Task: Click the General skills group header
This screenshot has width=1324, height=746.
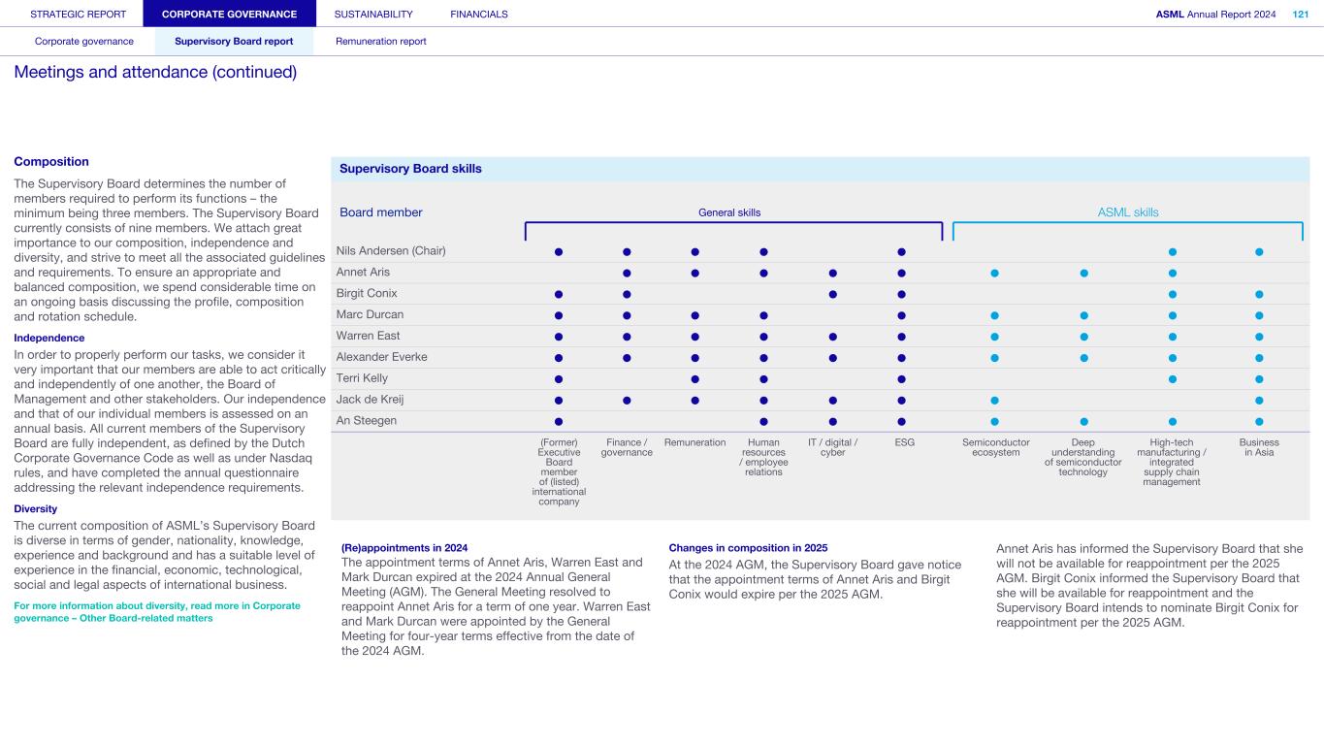Action: [x=729, y=212]
